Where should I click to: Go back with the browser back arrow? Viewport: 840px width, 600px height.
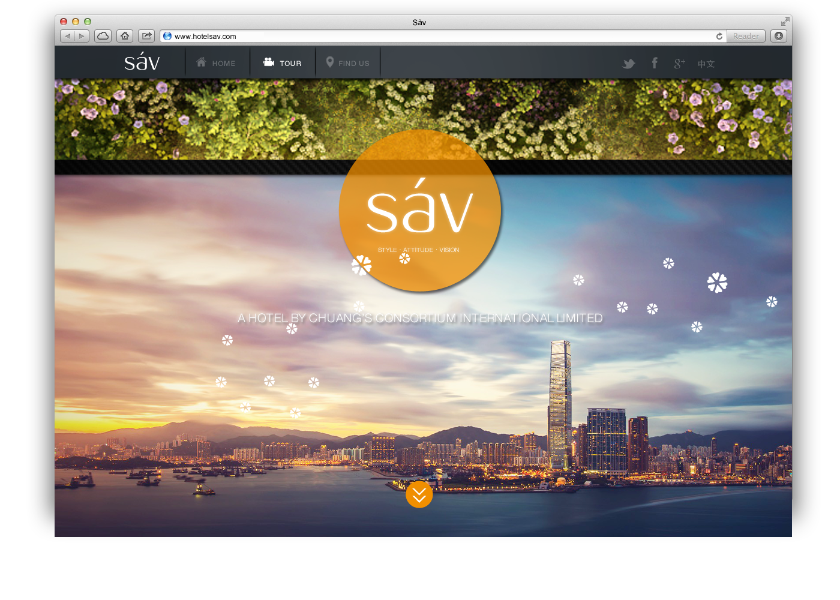(x=68, y=36)
